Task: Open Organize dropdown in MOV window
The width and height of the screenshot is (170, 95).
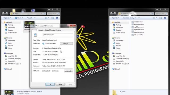Action: coord(7,18)
